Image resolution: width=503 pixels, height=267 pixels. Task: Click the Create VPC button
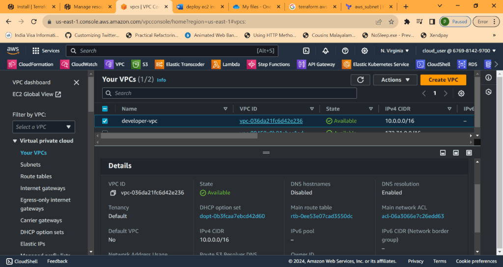point(443,80)
